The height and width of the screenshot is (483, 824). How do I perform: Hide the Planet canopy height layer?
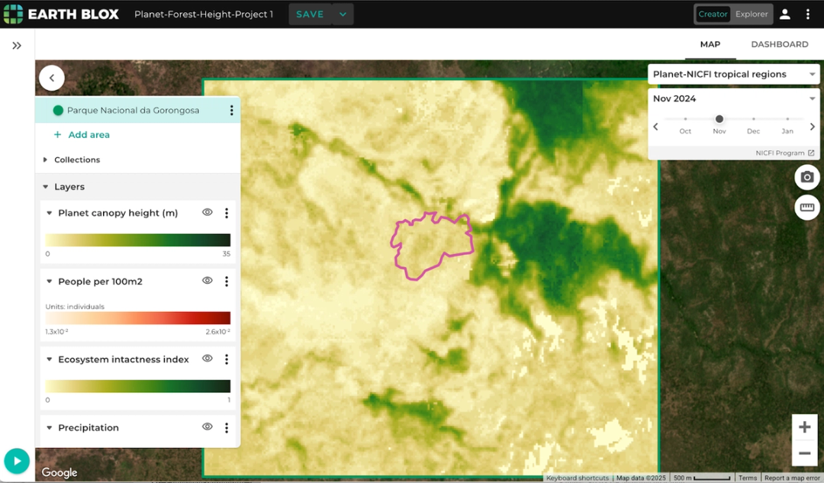coord(207,213)
